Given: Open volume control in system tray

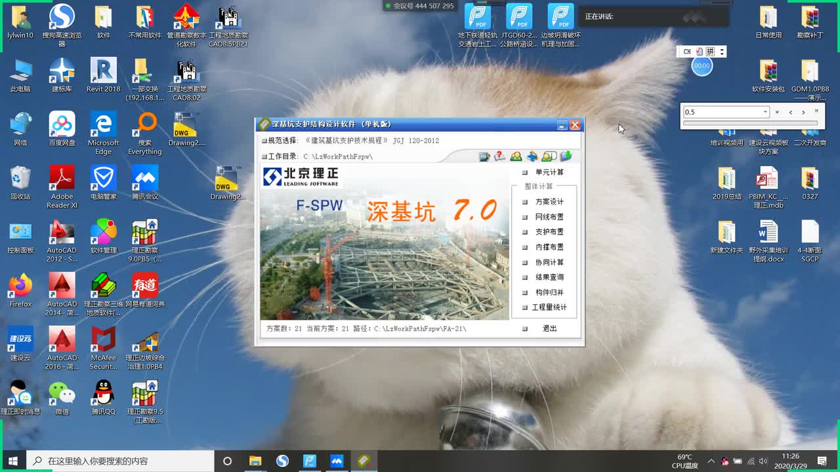Looking at the screenshot, I should (763, 461).
